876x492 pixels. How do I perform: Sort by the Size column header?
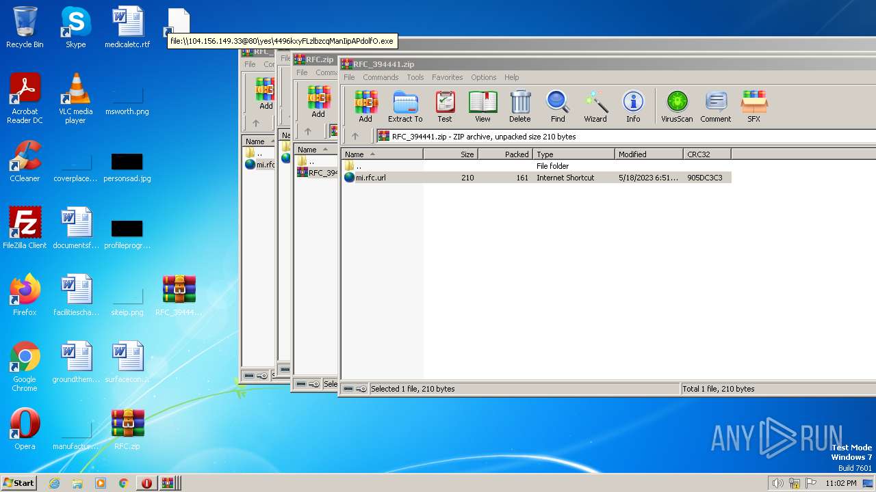(x=450, y=154)
